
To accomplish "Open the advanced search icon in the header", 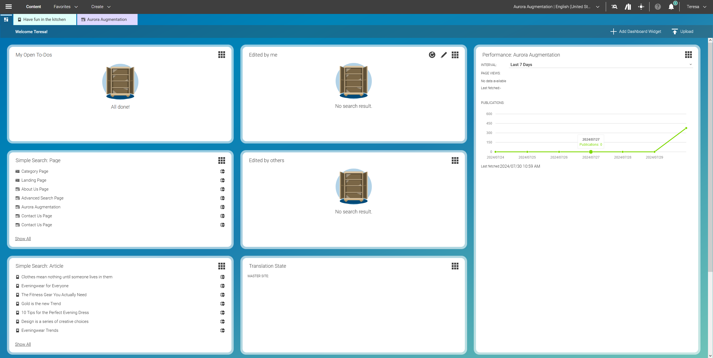I will point(614,6).
